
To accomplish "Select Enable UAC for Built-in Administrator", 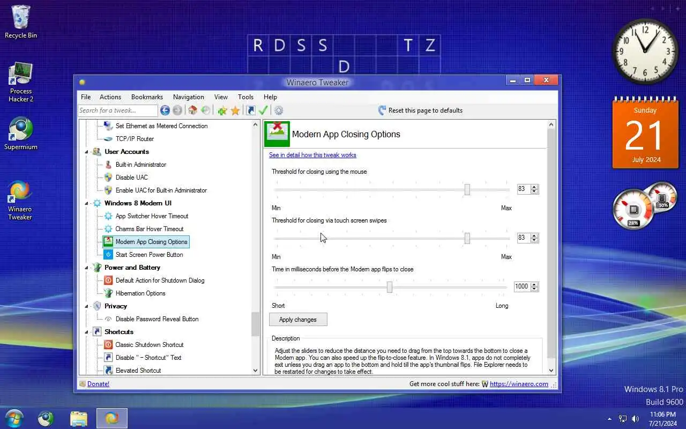I will click(161, 190).
